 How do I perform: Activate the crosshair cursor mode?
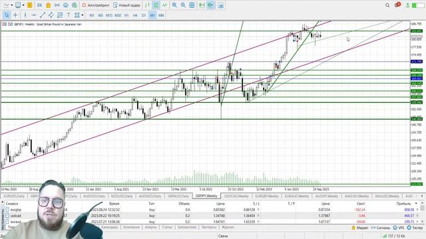coord(15,15)
